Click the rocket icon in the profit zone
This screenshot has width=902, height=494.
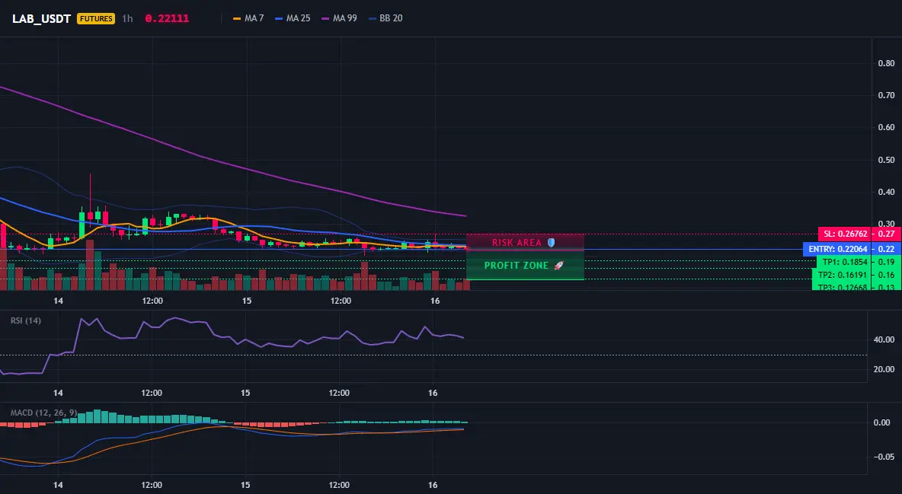558,266
